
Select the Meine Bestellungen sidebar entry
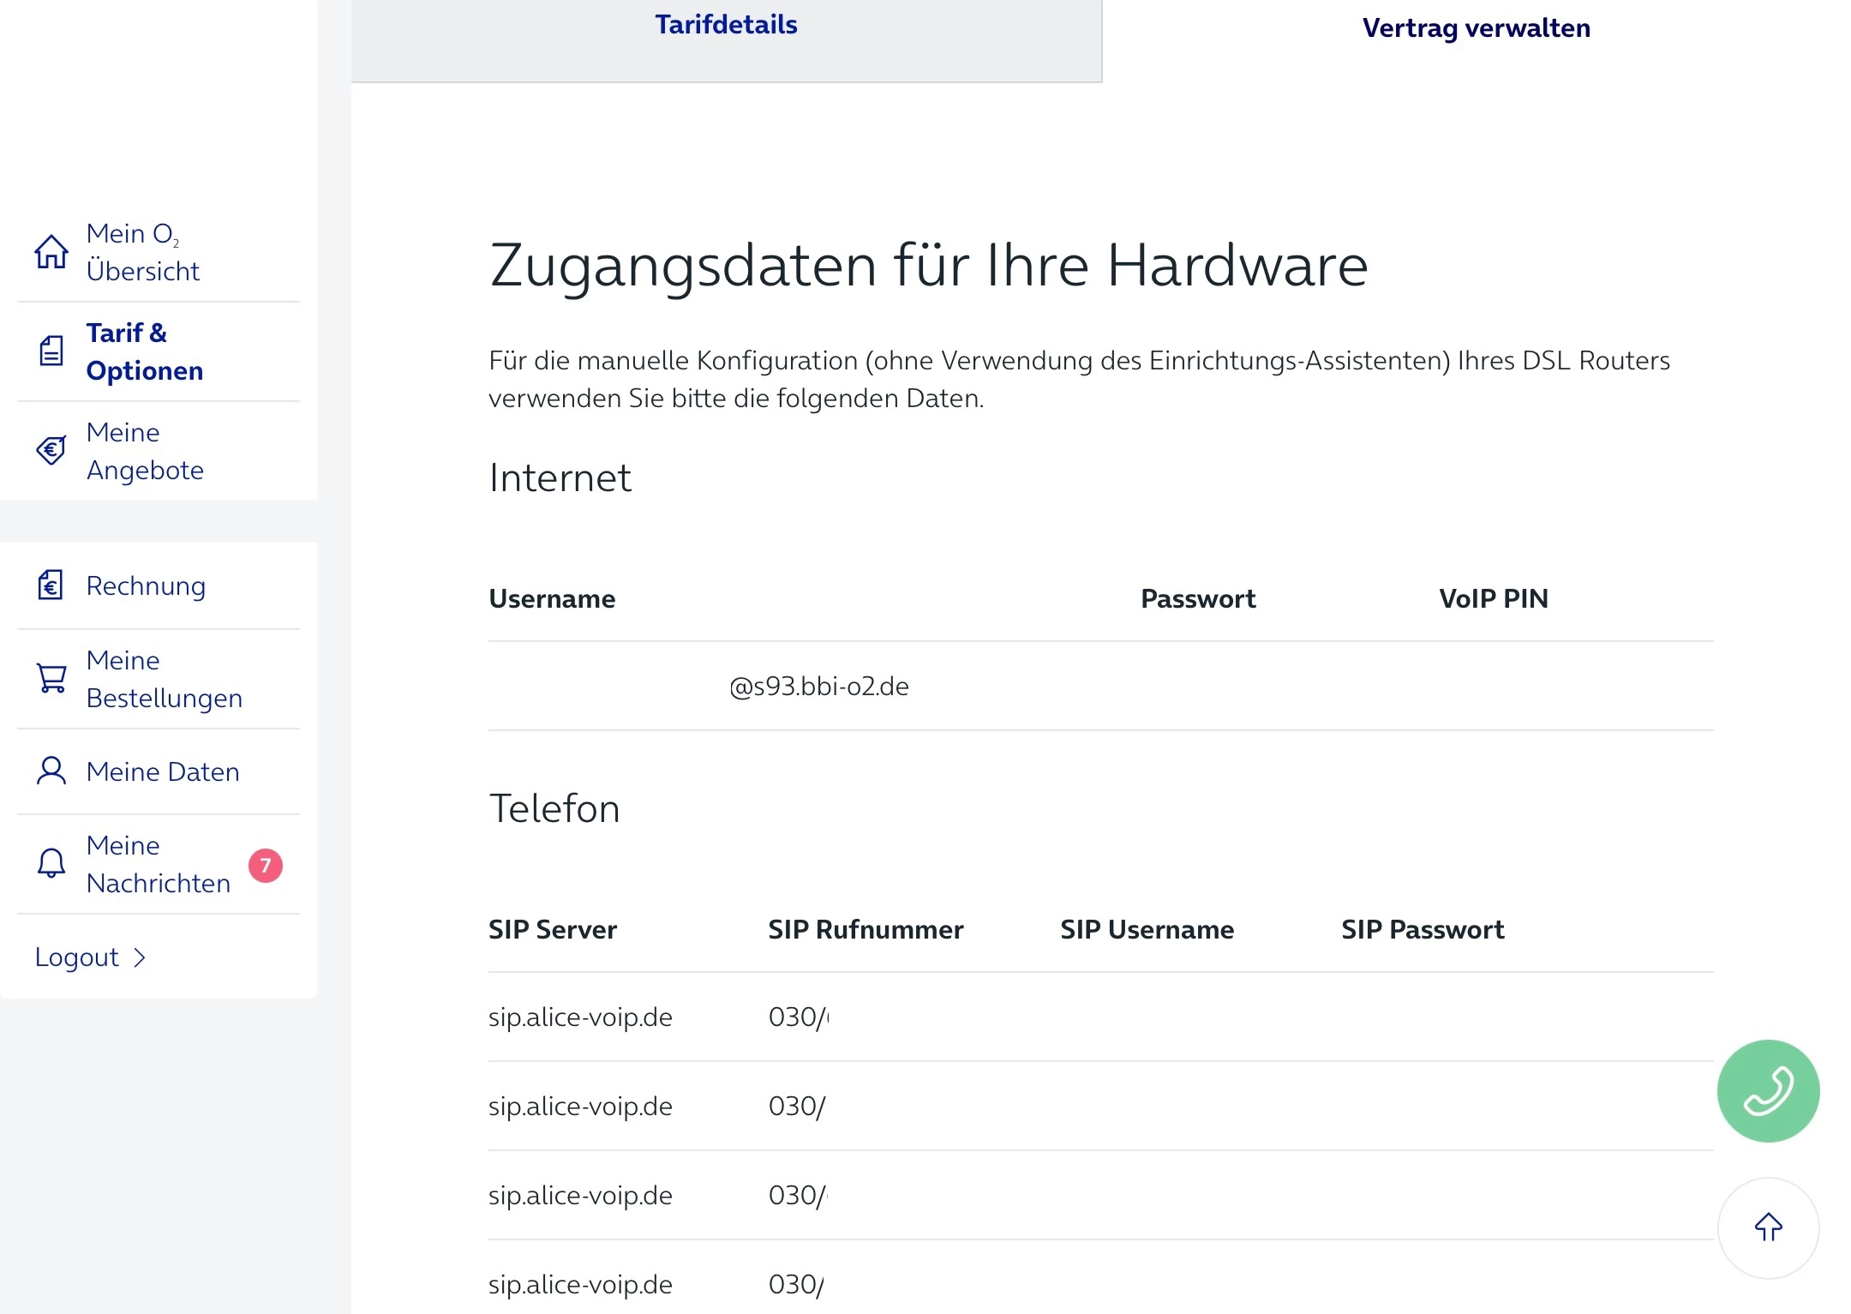(165, 679)
